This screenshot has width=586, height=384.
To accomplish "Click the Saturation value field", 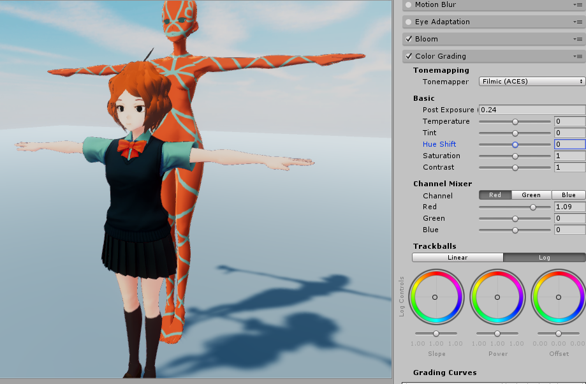I will [570, 156].
